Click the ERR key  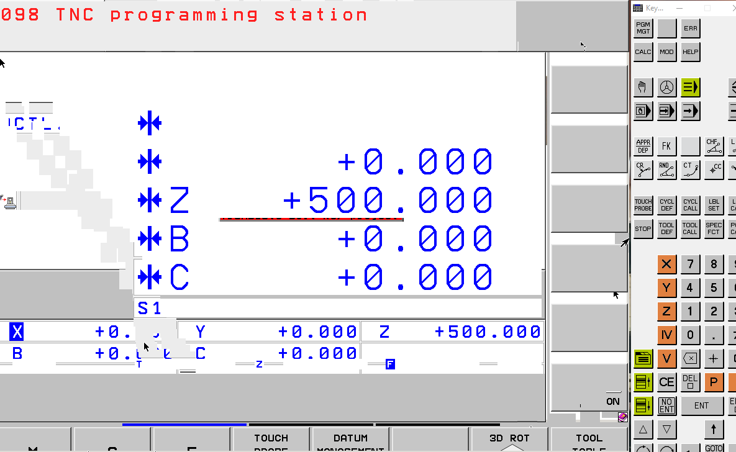691,28
